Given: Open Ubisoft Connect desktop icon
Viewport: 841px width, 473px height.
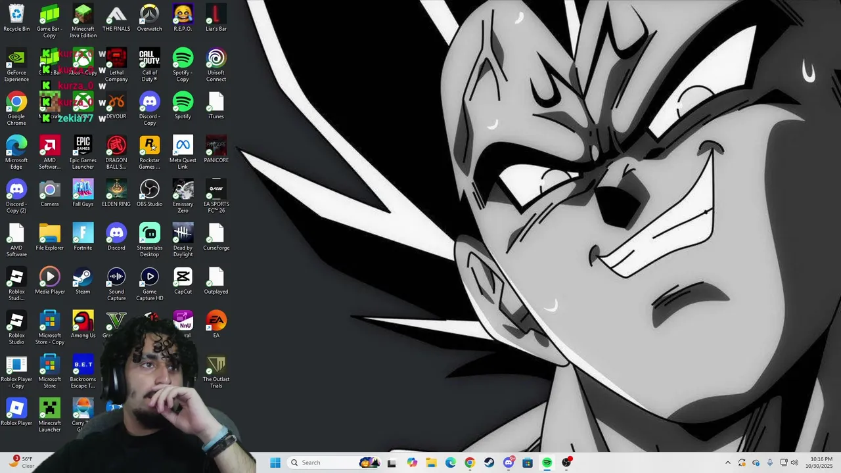Looking at the screenshot, I should 216,64.
